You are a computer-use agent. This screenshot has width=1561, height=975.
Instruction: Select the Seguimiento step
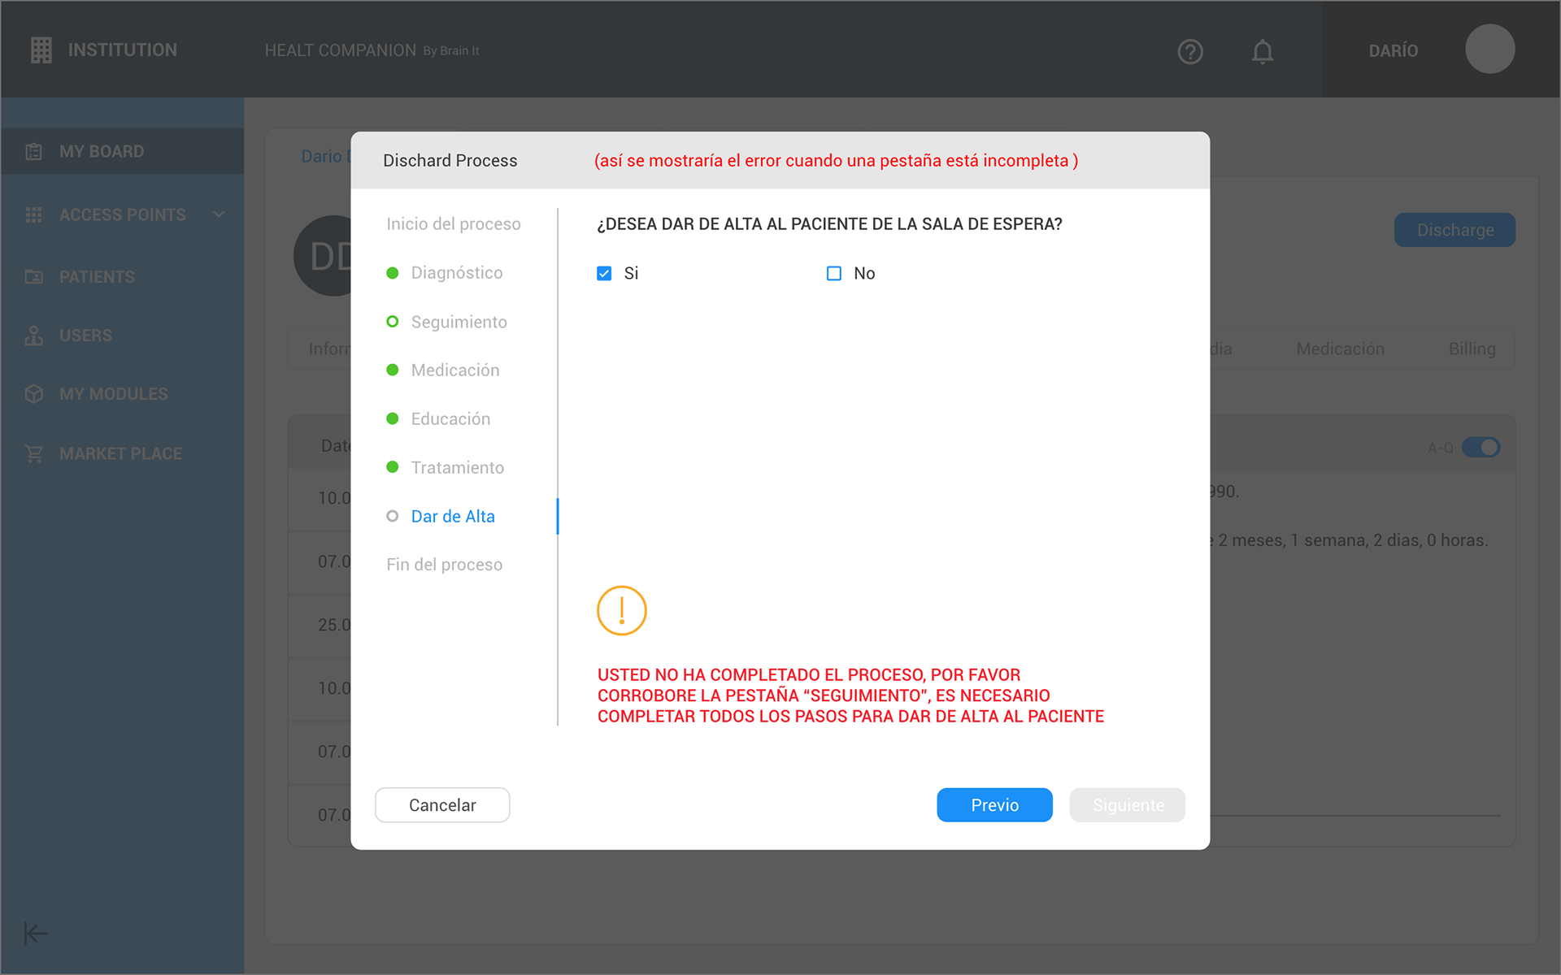459,322
